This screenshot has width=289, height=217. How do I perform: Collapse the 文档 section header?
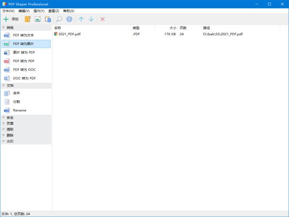[26, 85]
